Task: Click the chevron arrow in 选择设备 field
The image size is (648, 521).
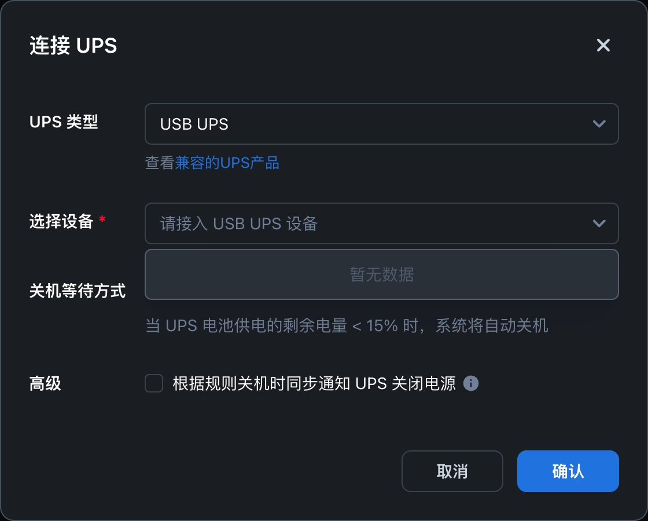Action: tap(599, 223)
